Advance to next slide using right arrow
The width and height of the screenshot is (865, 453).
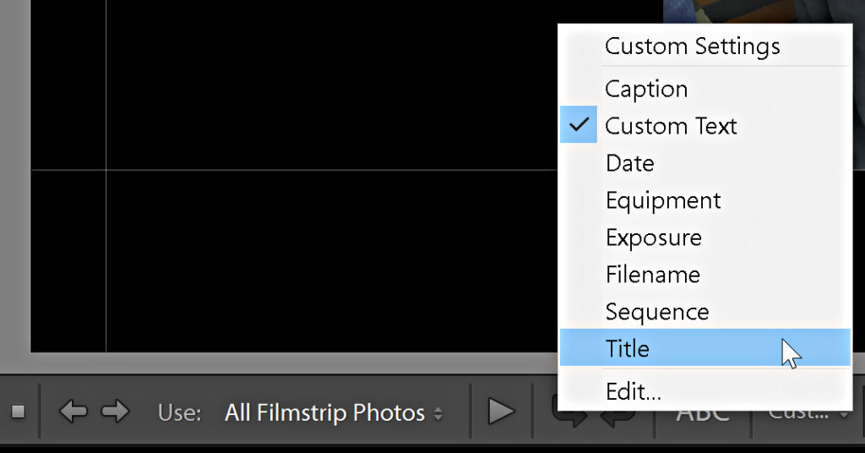pos(115,412)
